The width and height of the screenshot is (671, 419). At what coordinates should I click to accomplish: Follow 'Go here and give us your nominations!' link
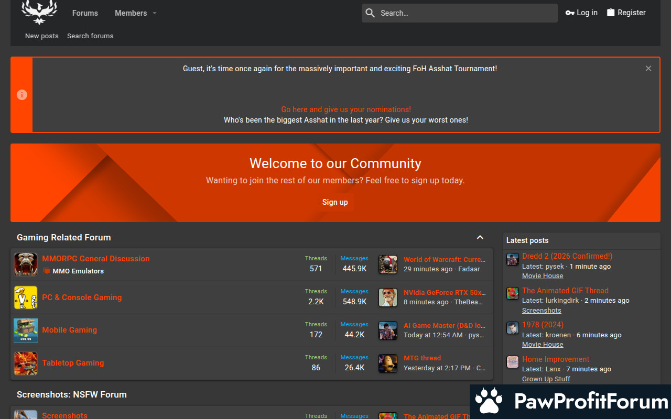346,109
